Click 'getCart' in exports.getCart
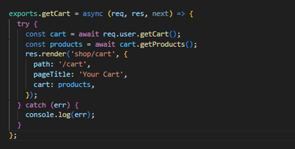 (56, 14)
